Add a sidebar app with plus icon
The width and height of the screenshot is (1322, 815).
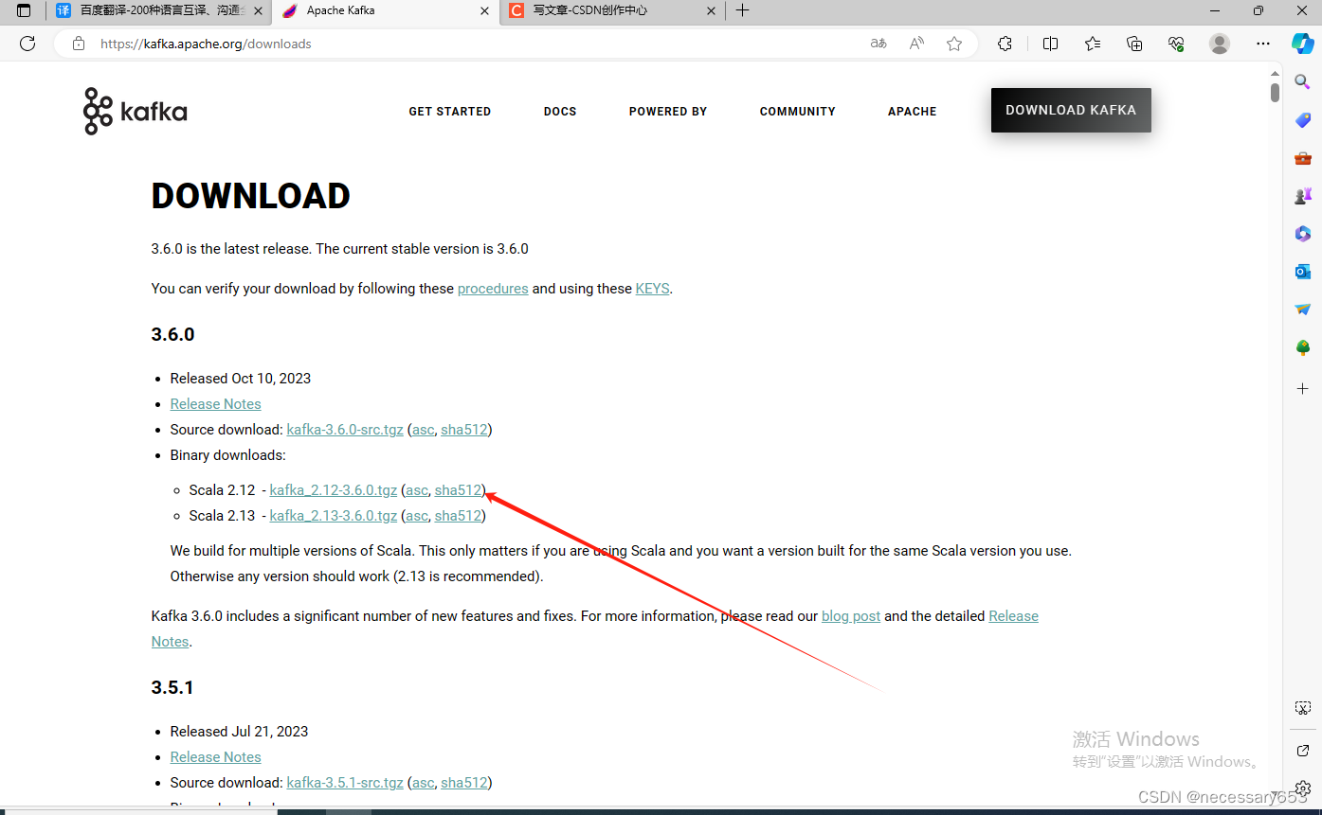coord(1303,389)
